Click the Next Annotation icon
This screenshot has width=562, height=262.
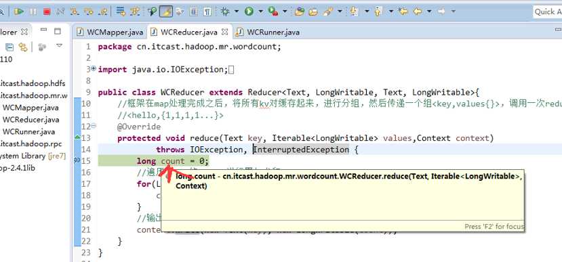click(x=354, y=12)
